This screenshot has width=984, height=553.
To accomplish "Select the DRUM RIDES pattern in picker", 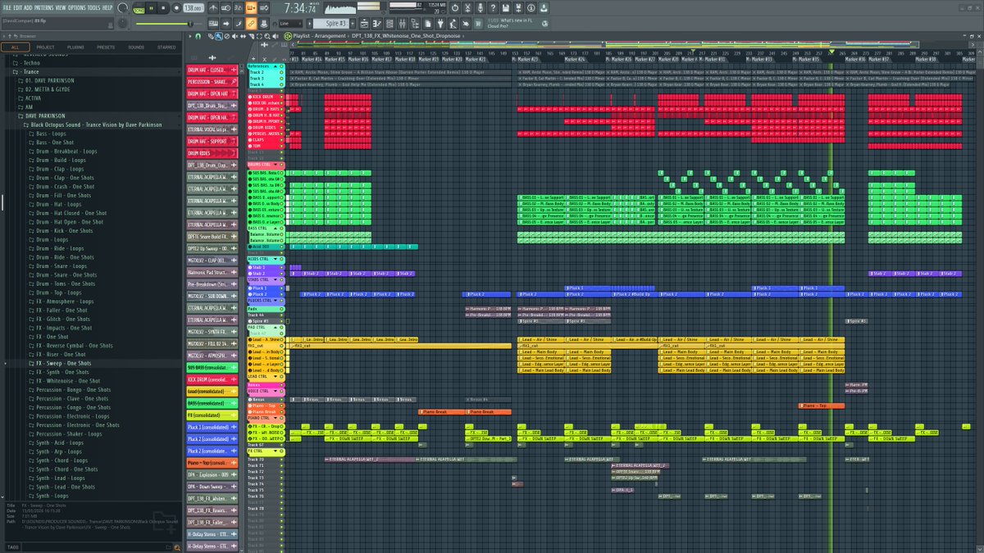I will pyautogui.click(x=212, y=153).
